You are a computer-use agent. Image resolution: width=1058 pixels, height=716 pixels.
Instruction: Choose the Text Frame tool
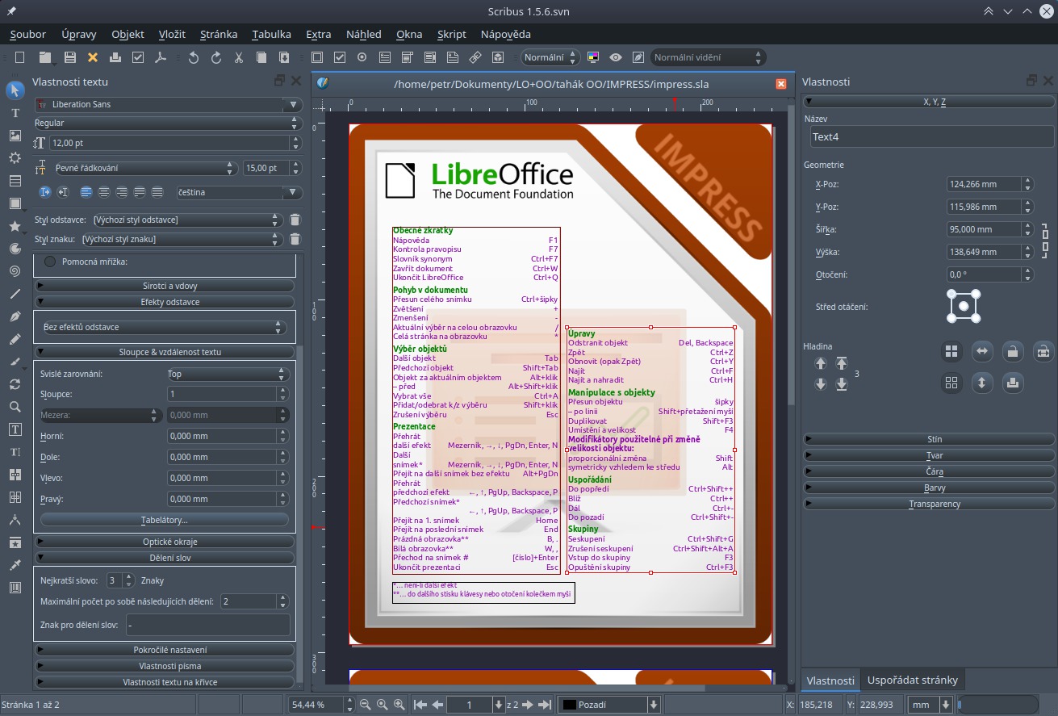15,113
